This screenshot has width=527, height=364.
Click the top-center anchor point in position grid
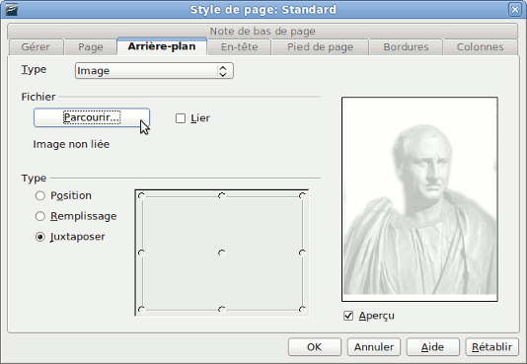(221, 195)
